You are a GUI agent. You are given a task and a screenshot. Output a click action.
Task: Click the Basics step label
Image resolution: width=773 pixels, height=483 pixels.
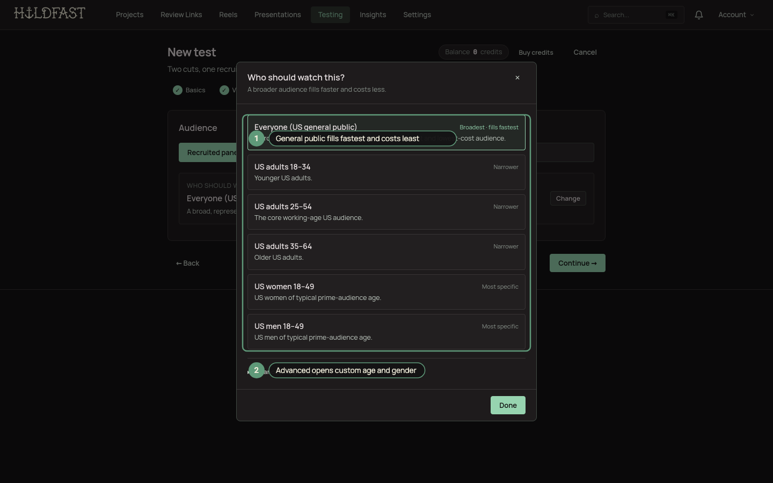[195, 90]
